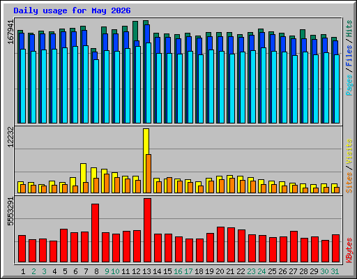This screenshot has width=357, height=279.
Task: Click the orange Sites bar for day 13
Action: 149,174
